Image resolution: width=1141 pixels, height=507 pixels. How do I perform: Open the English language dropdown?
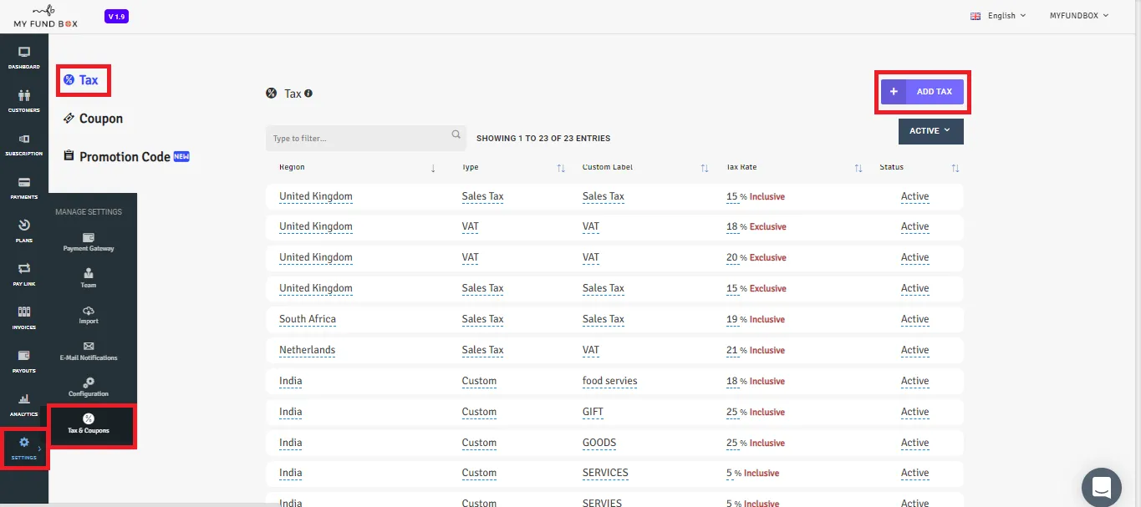[x=998, y=16]
